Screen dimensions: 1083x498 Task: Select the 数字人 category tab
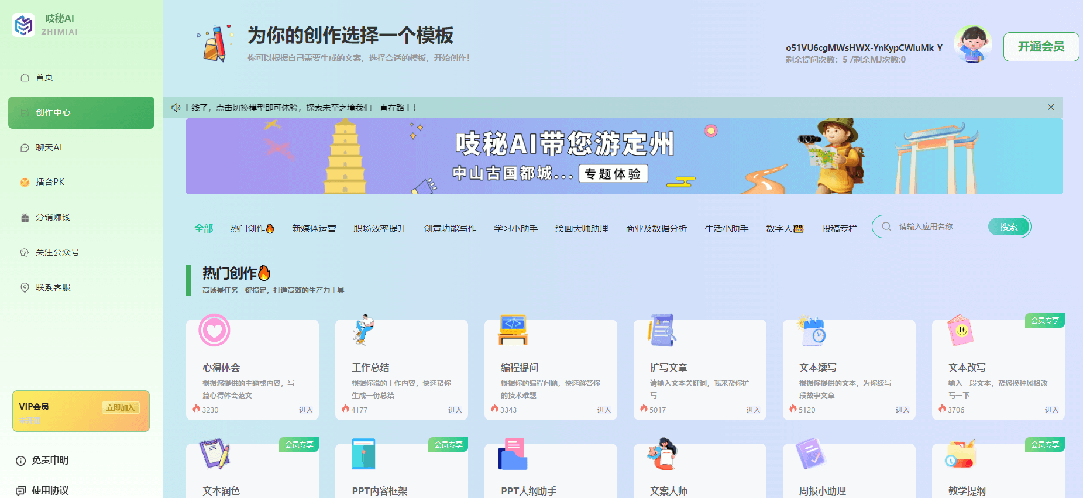coord(785,228)
